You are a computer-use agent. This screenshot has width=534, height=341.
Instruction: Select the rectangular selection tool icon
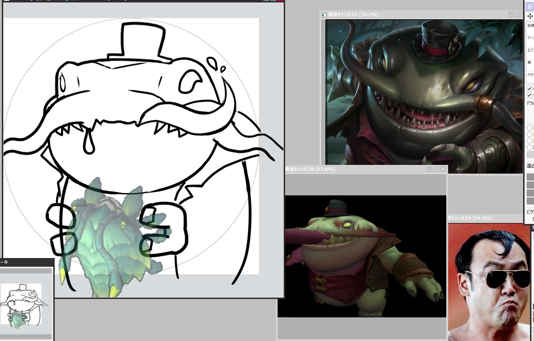pos(530,7)
